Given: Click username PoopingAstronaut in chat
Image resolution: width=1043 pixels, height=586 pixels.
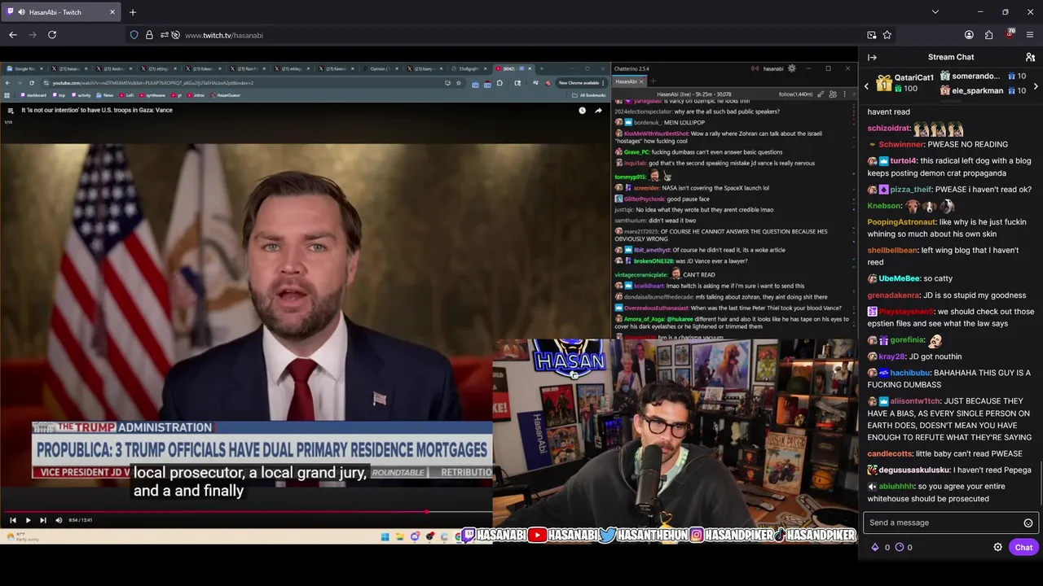Looking at the screenshot, I should click(902, 222).
